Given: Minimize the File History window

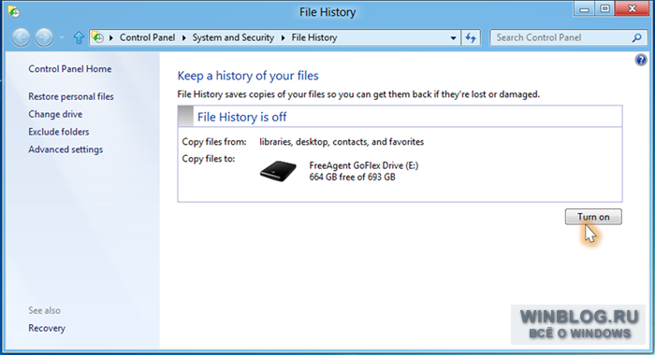Looking at the screenshot, I should pos(585,9).
